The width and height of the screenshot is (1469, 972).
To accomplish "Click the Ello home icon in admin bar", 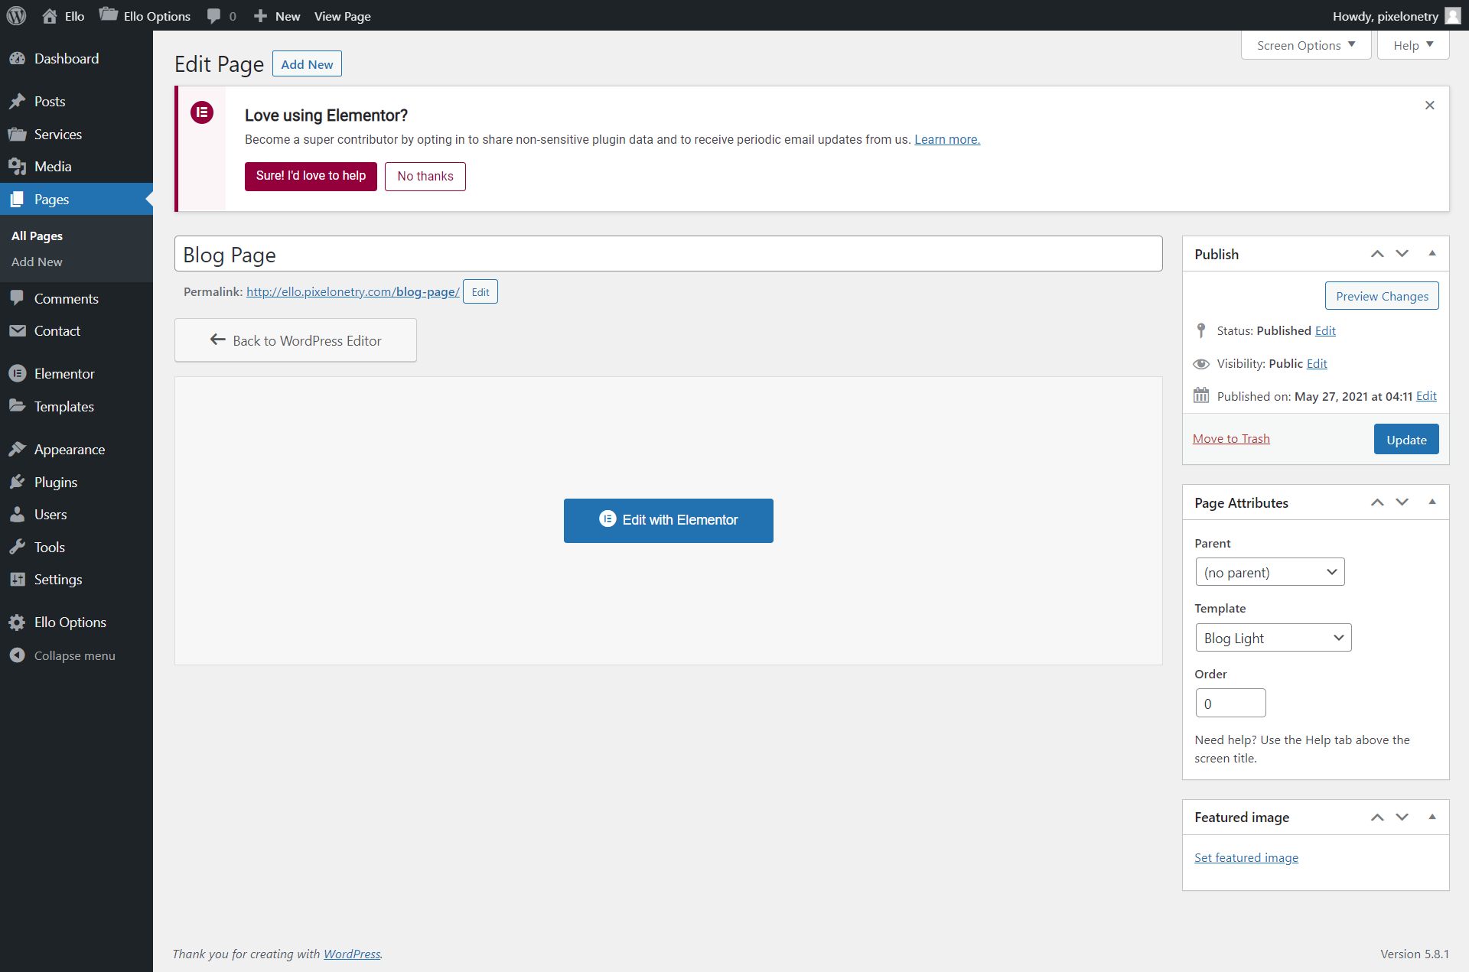I will coord(50,16).
